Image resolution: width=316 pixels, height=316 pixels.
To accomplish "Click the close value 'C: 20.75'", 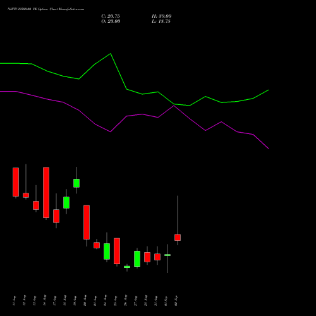I will point(111,16).
